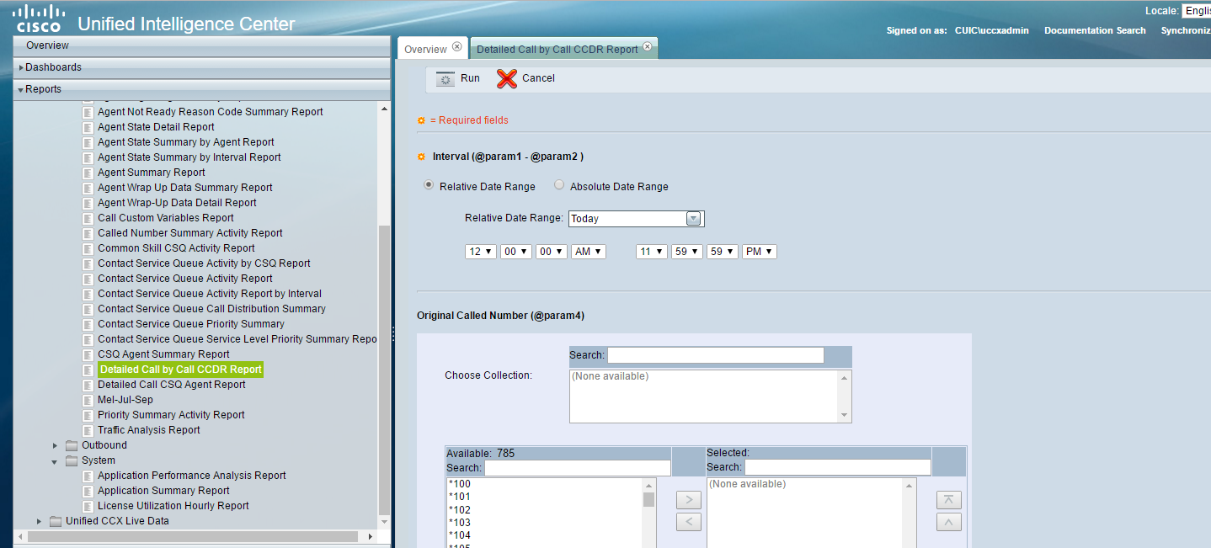Click the move-to-top arrow button
The image size is (1211, 548).
(x=949, y=501)
